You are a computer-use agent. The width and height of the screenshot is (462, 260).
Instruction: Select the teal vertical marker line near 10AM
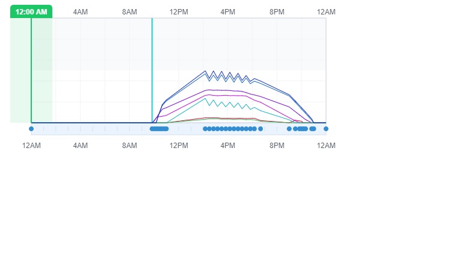(x=152, y=70)
